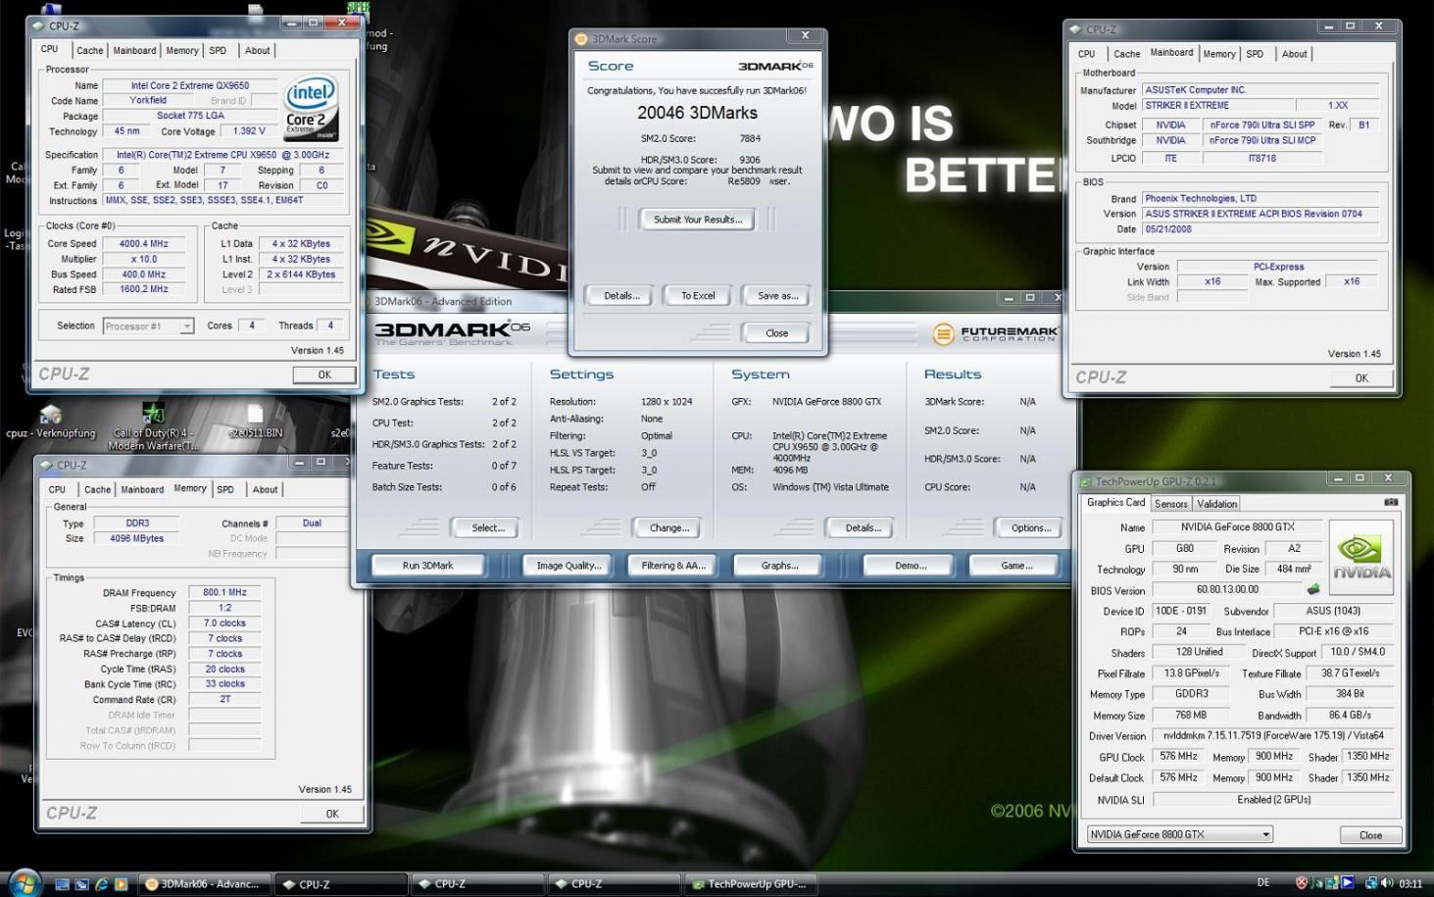Launch the media player quick launch icon

[121, 884]
